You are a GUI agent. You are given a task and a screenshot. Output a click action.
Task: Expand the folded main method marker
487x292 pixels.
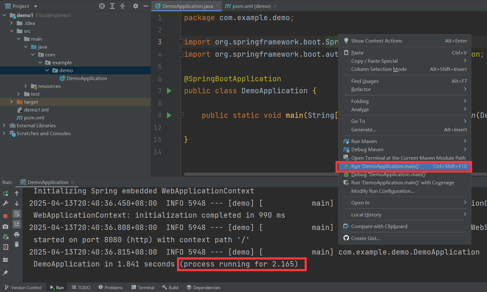coord(181,115)
